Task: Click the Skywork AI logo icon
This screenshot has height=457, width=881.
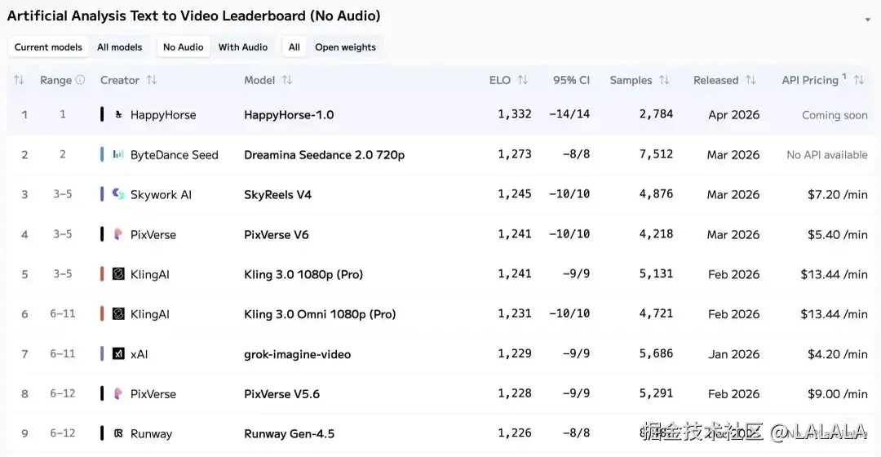Action: pos(118,194)
